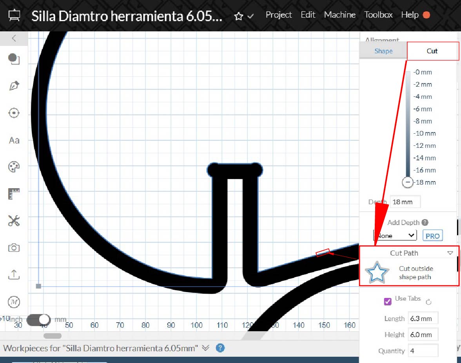
Task: Click the tab Length 6.3 mm field
Action: click(423, 319)
